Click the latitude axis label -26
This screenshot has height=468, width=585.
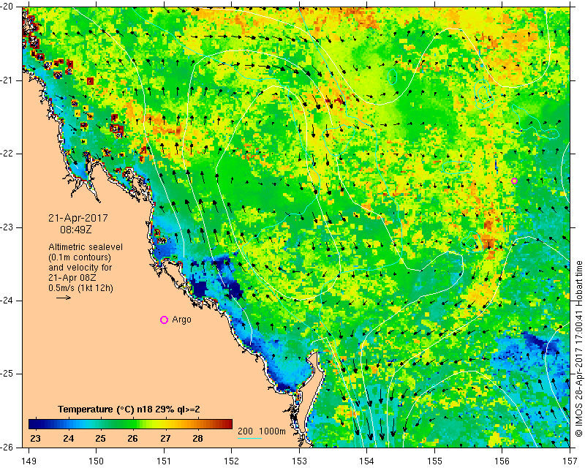(x=7, y=447)
